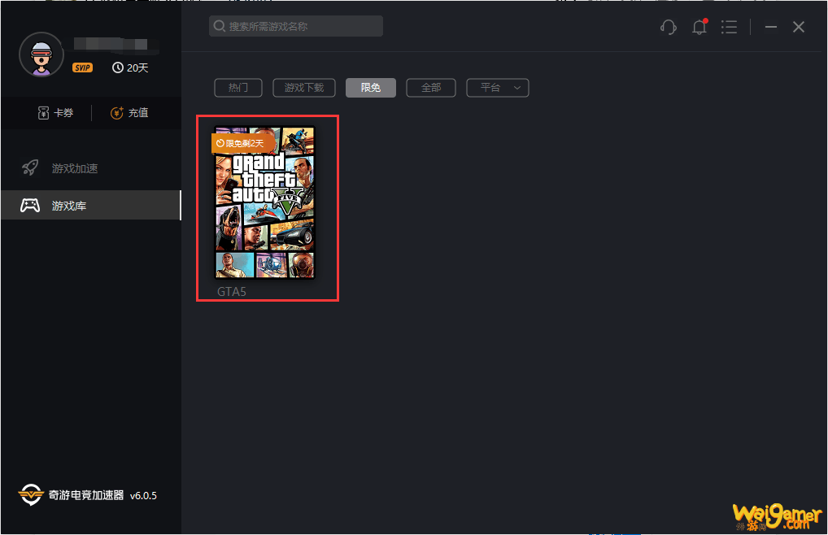Select the 全部 filter tab
Screen dimensions: 828x535
tap(431, 88)
